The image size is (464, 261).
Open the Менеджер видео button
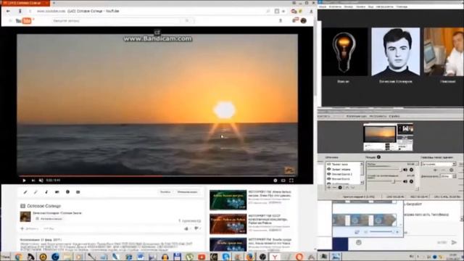[187, 192]
